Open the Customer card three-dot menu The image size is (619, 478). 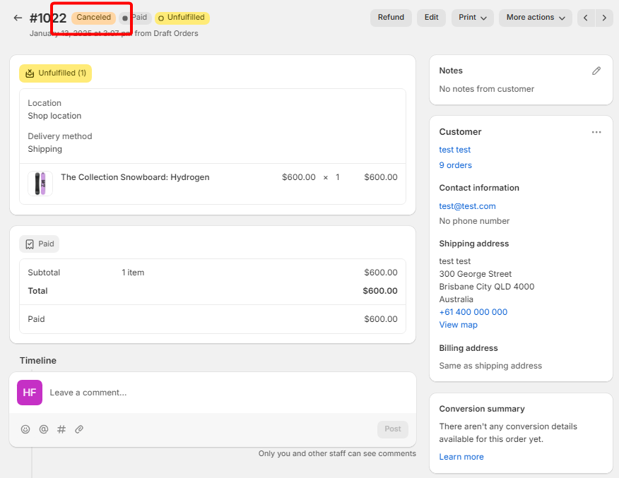pos(596,132)
